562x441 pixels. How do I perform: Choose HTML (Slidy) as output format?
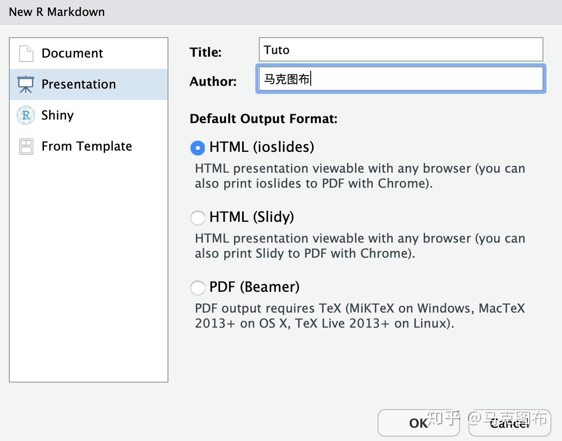pos(198,218)
